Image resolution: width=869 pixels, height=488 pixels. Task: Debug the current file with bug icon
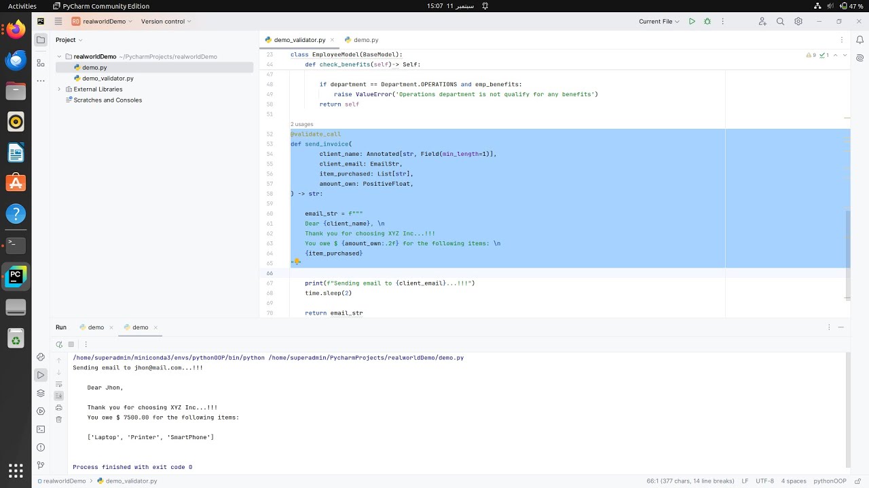(x=707, y=22)
